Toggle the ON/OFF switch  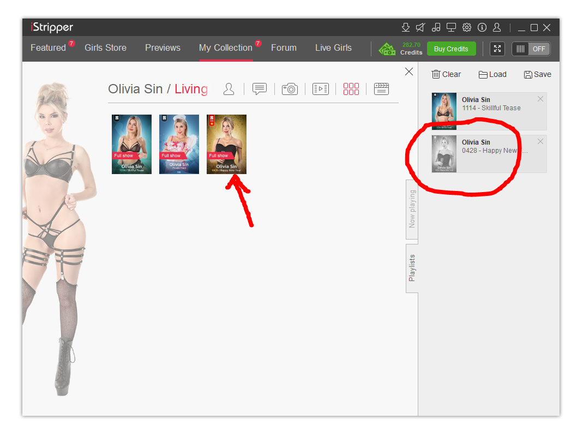click(531, 49)
